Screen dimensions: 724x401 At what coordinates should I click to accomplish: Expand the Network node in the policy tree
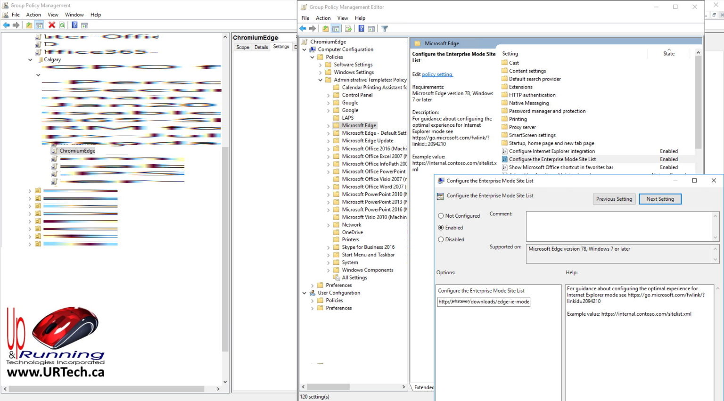point(329,224)
